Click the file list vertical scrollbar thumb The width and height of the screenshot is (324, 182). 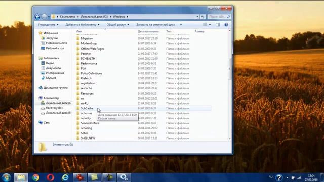229,69
